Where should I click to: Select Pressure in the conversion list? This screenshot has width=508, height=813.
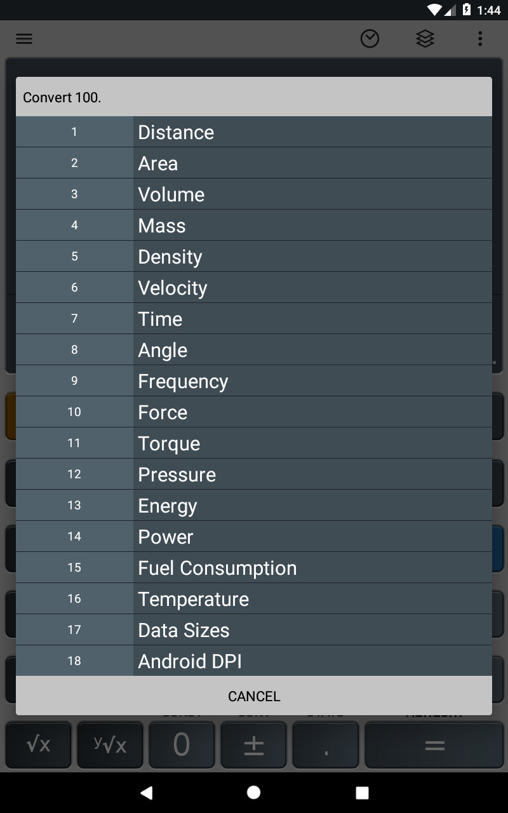click(x=254, y=474)
